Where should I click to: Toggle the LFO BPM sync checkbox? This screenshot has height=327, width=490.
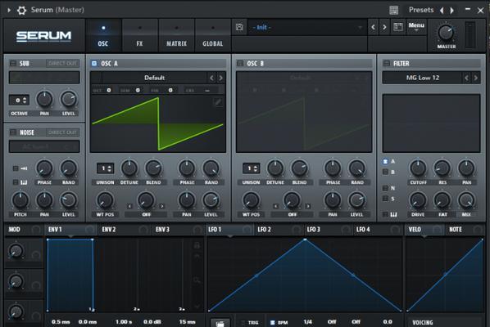(x=273, y=322)
